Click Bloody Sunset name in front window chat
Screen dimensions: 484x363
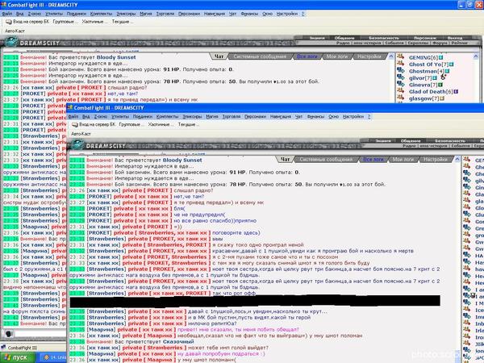(x=182, y=161)
